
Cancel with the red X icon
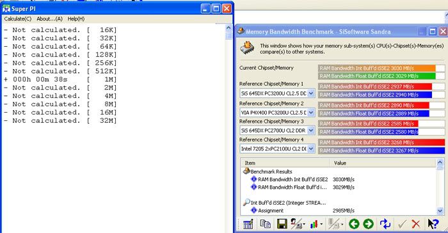click(416, 224)
